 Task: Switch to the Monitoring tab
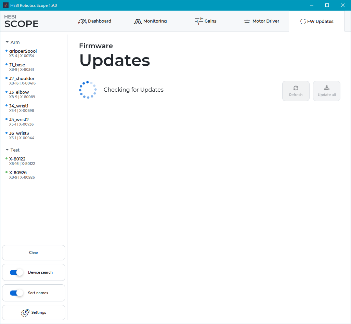pyautogui.click(x=150, y=21)
